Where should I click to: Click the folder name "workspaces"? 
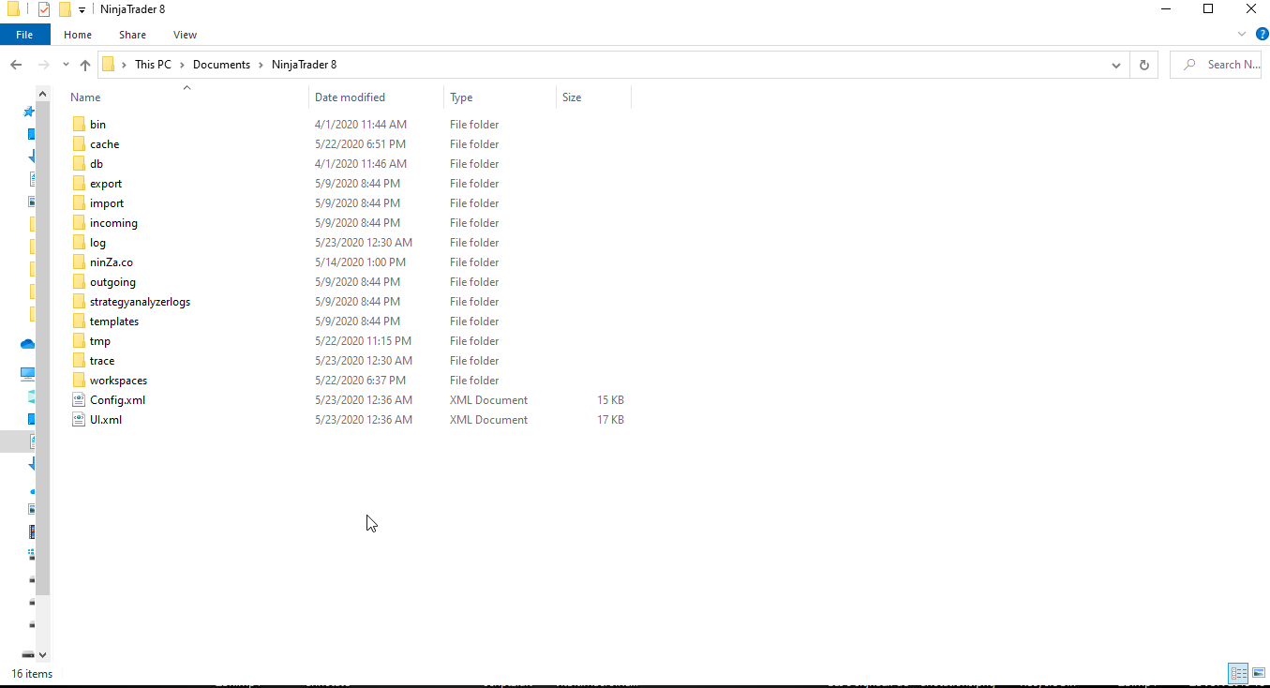point(118,381)
